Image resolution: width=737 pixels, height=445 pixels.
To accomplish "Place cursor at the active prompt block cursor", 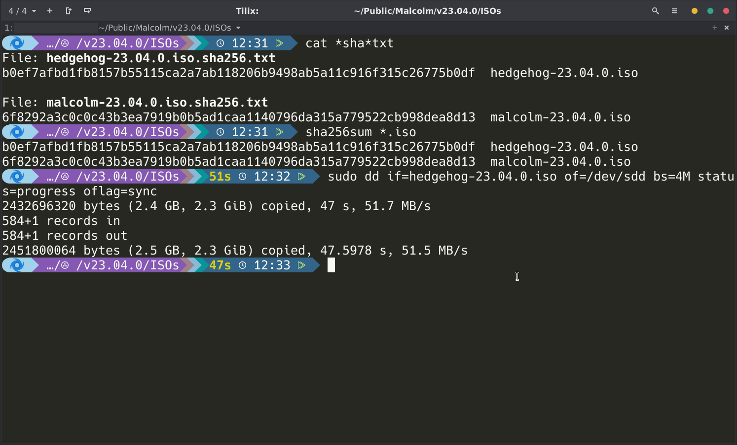I will pos(331,265).
